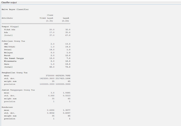Click the Penghasilan Orang Tua attribute label
The height and width of the screenshot is (126, 181).
click(14, 73)
